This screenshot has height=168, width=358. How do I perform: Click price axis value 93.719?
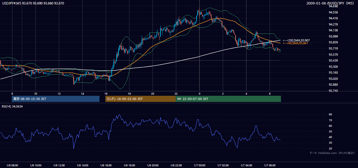(x=333, y=48)
